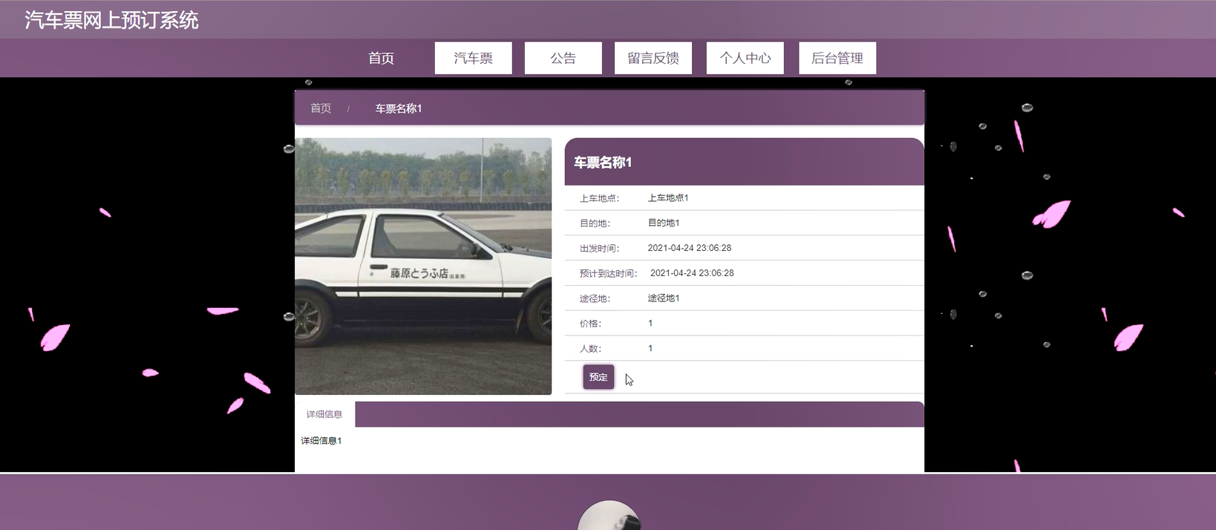This screenshot has width=1216, height=530.
Task: Go to the 汽车票 page
Action: coord(473,58)
